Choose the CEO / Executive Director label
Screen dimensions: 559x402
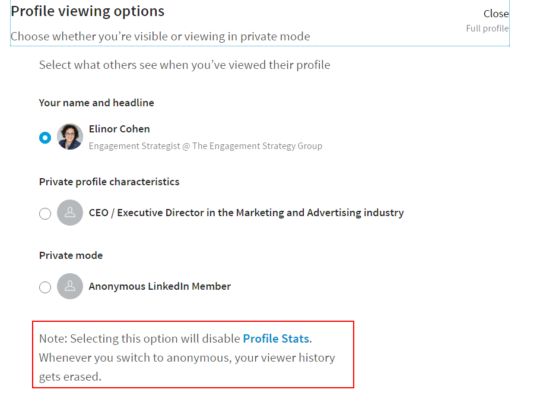246,213
